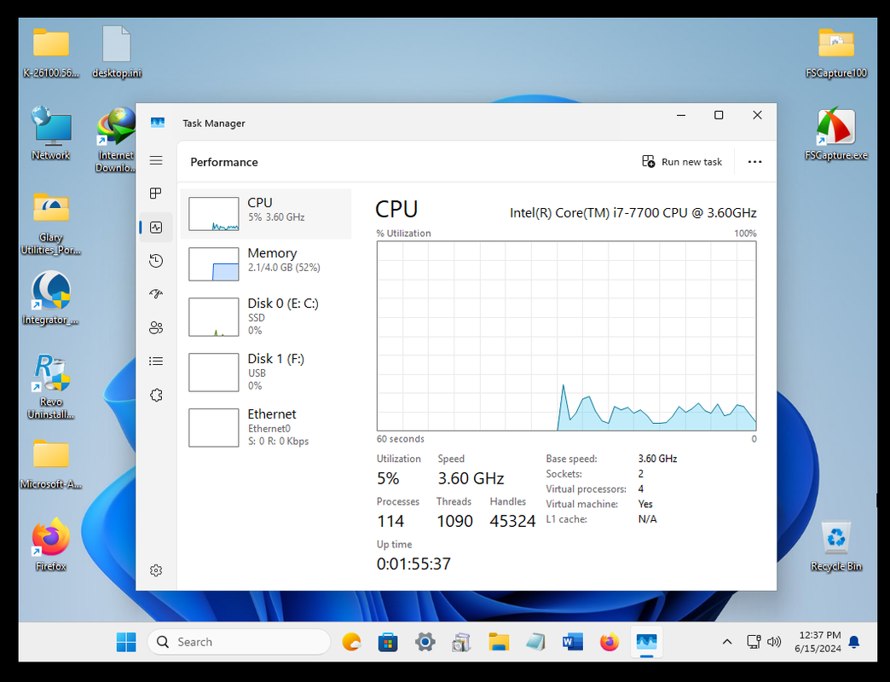Select the desktop.ini file icon
Viewport: 890px width, 682px height.
click(116, 52)
